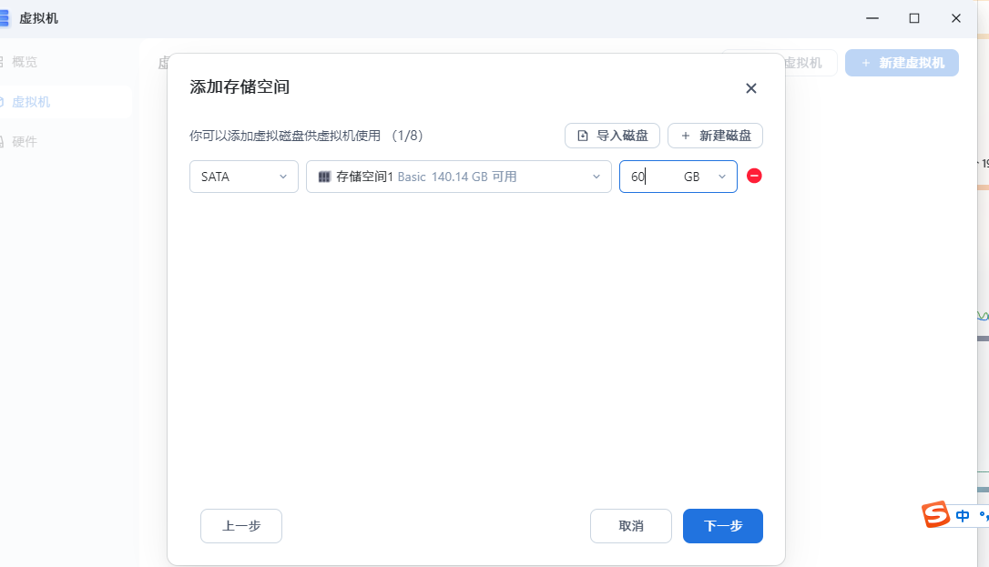This screenshot has height=567, width=989.
Task: Go back with the 上一步 button
Action: point(240,526)
